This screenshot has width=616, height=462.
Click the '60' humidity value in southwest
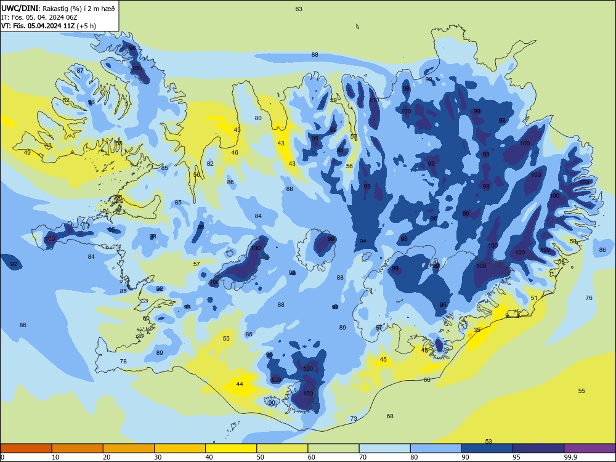(146, 318)
